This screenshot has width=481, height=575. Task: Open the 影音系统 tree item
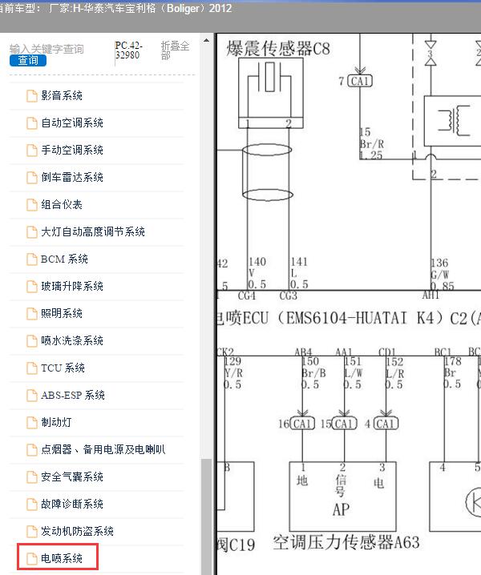point(61,96)
